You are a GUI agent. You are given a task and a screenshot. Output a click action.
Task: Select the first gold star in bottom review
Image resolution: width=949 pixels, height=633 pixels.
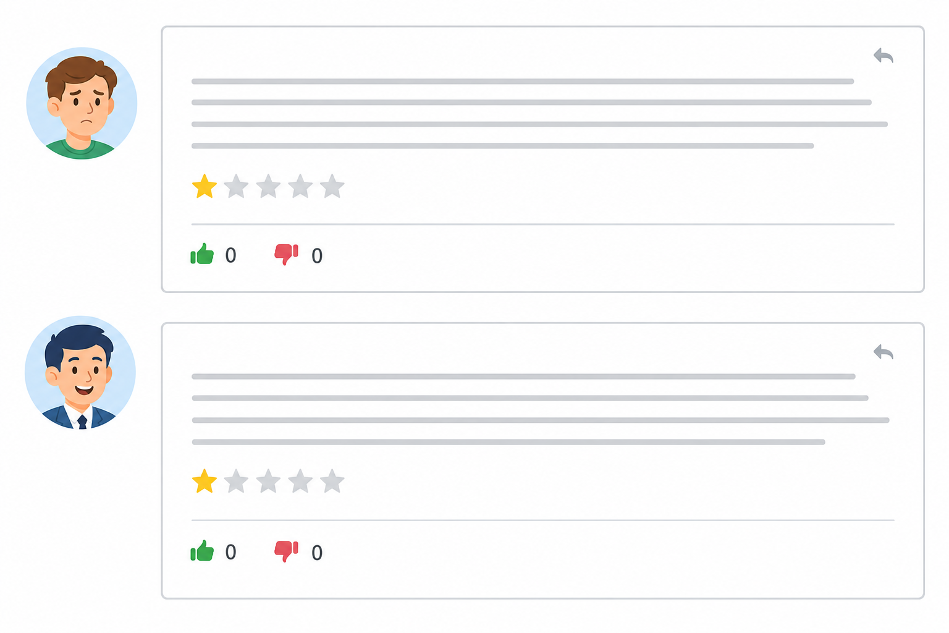point(205,481)
